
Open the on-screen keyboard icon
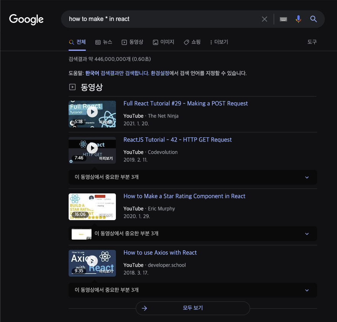[x=283, y=19]
